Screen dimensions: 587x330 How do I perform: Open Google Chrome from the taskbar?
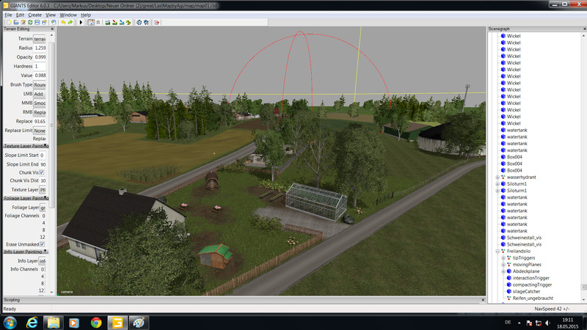point(96,322)
